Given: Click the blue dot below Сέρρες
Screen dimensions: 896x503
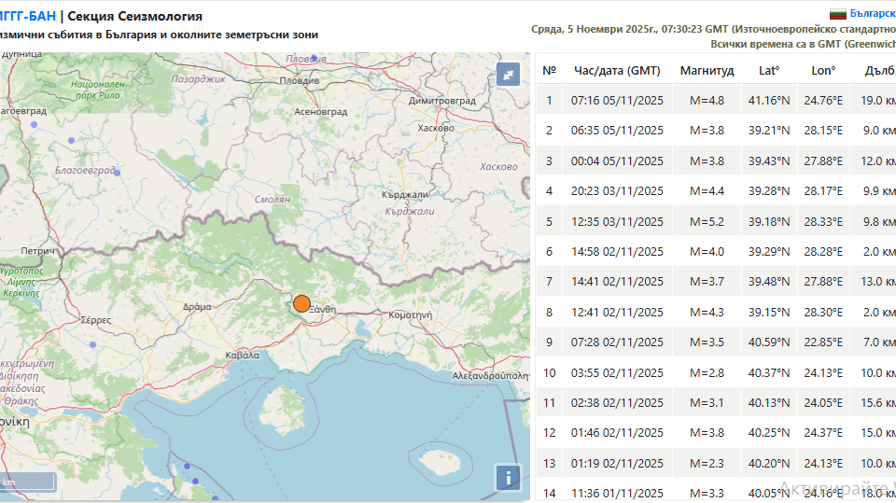Looking at the screenshot, I should 92,344.
